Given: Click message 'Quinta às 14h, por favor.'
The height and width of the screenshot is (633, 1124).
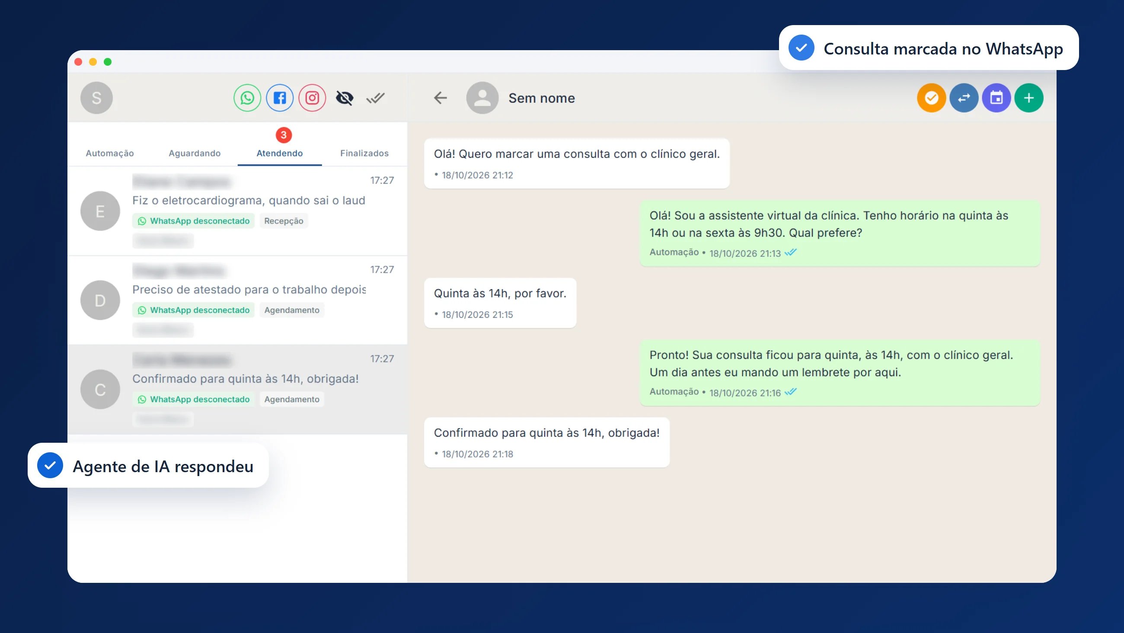Looking at the screenshot, I should [500, 303].
